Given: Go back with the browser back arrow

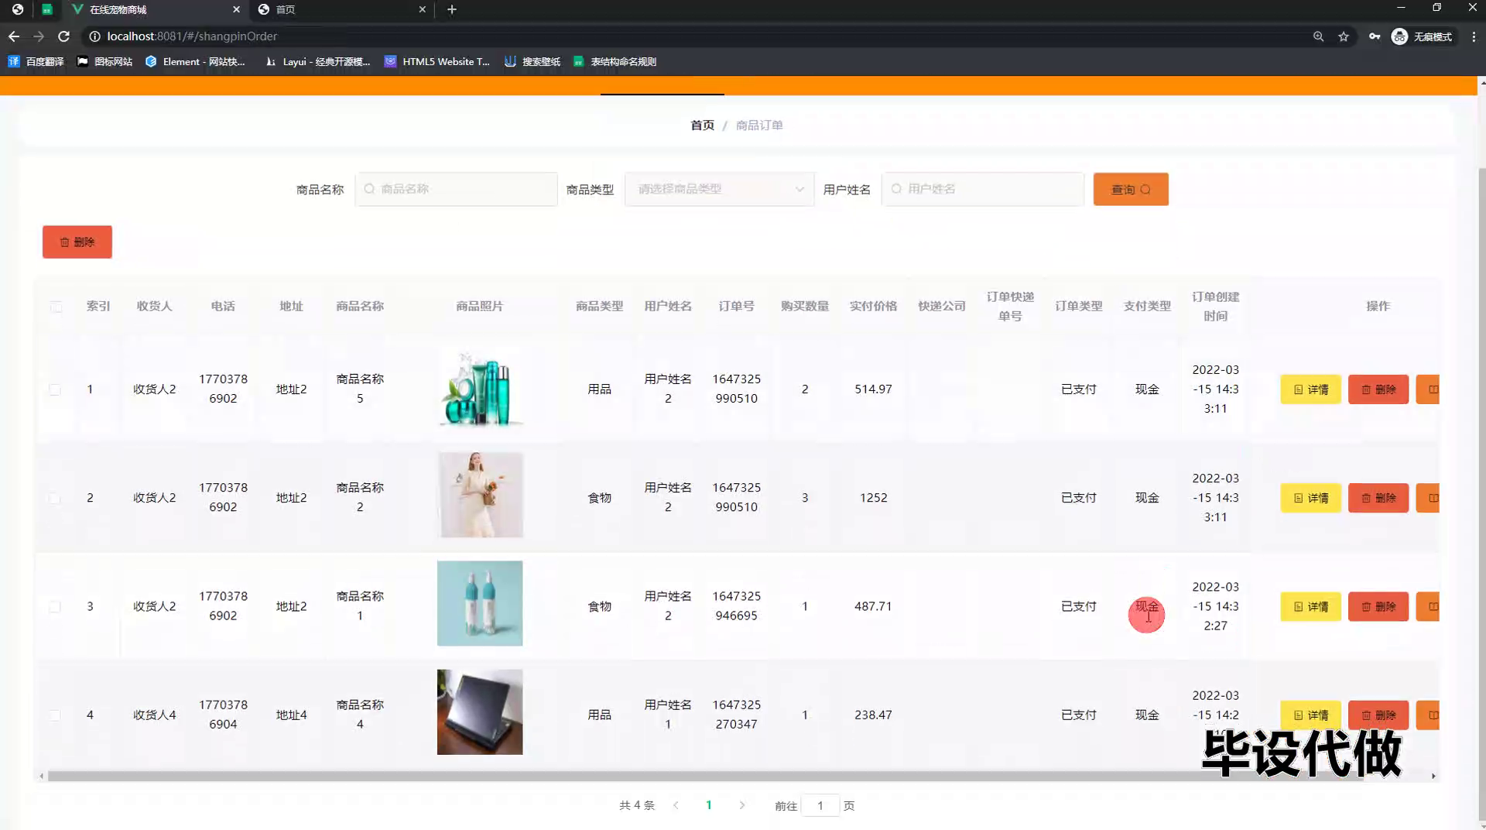Looking at the screenshot, I should (14, 36).
